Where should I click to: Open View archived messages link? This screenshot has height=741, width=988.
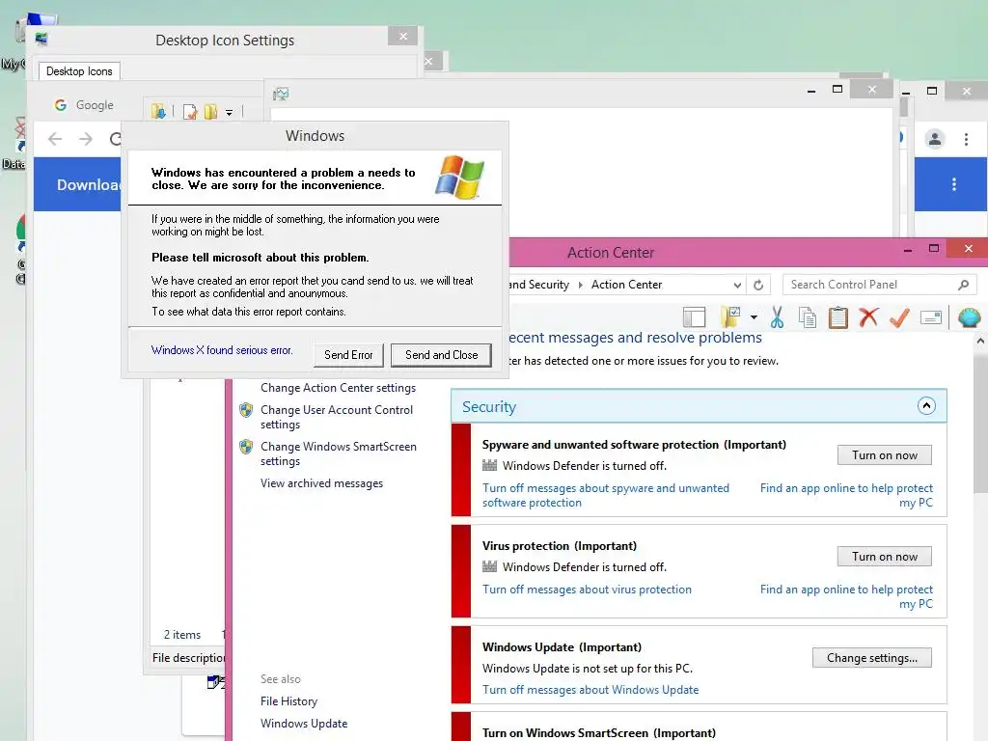[x=321, y=483]
